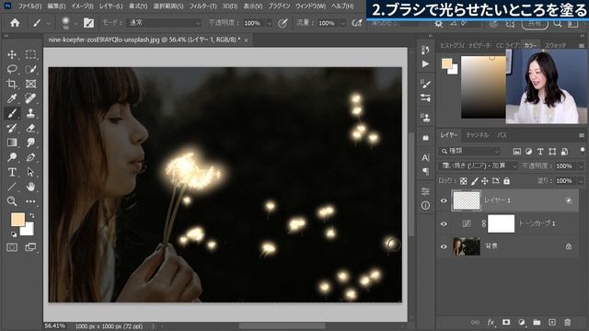Open the options bar 流量 dropdown arrow
This screenshot has height=331, width=589.
click(343, 23)
